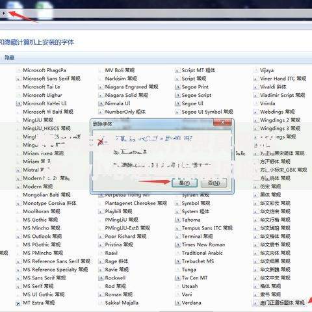Select the Verdana font icon

[177, 303]
